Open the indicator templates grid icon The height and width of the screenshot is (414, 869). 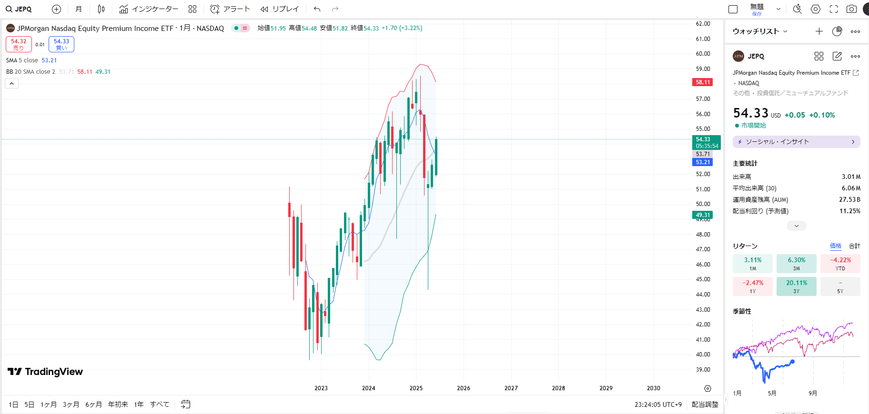pos(192,9)
